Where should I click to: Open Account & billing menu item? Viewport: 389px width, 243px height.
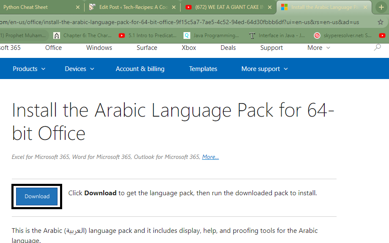coord(140,69)
